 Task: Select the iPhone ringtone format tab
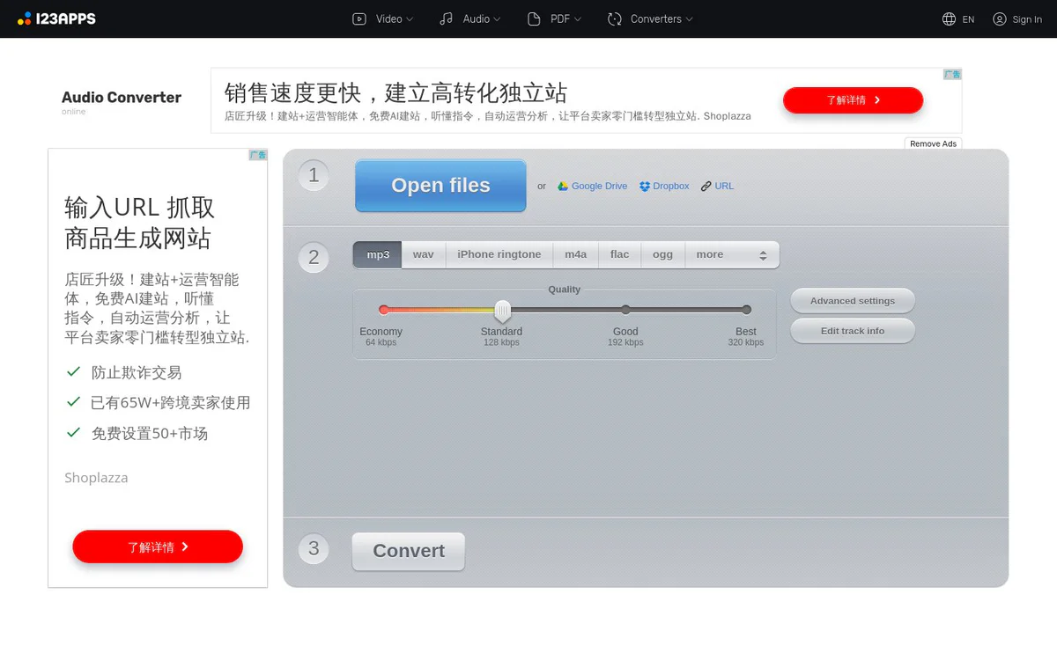coord(499,254)
